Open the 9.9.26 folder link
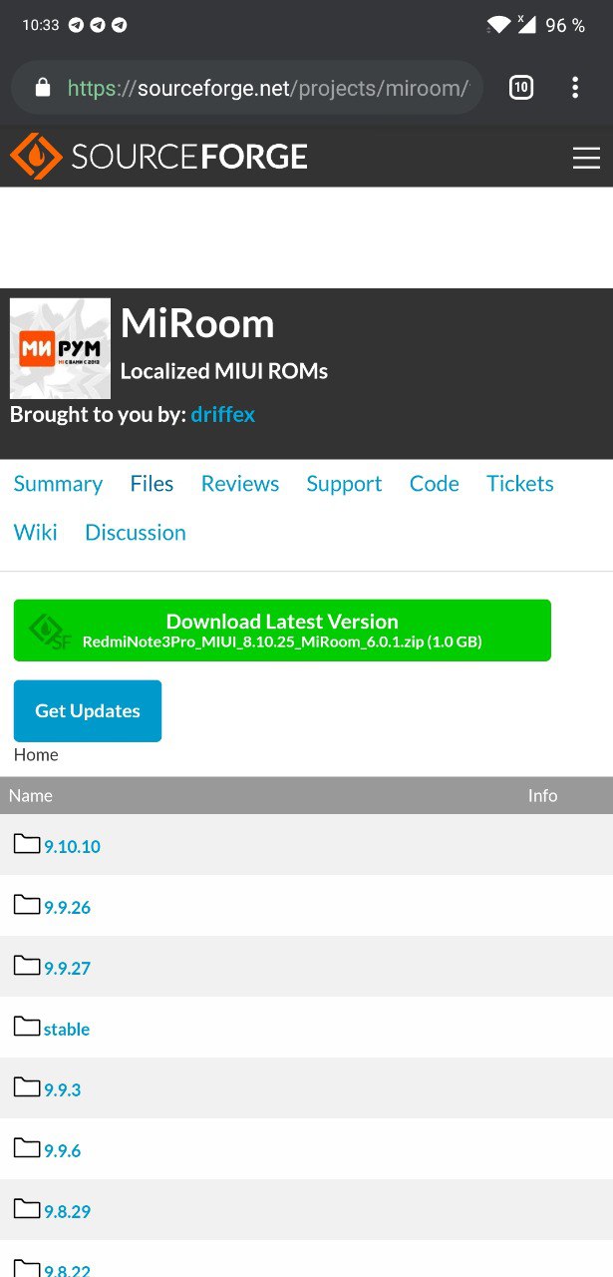Viewport: 613px width, 1277px height. [67, 908]
